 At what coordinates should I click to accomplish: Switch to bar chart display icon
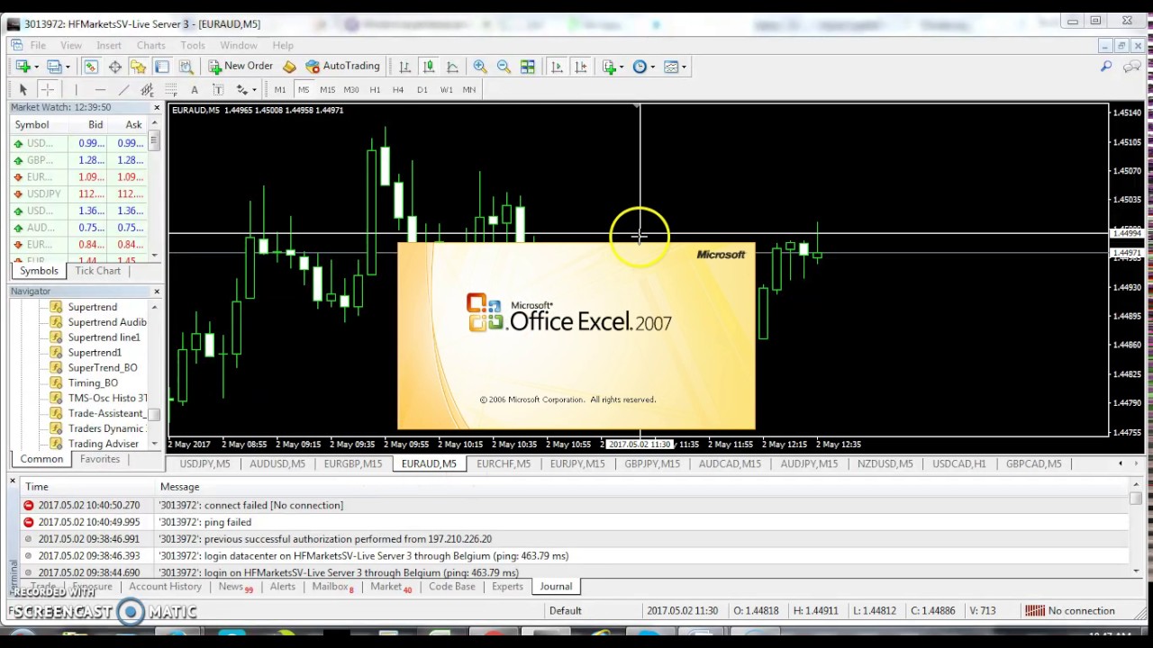pyautogui.click(x=405, y=67)
